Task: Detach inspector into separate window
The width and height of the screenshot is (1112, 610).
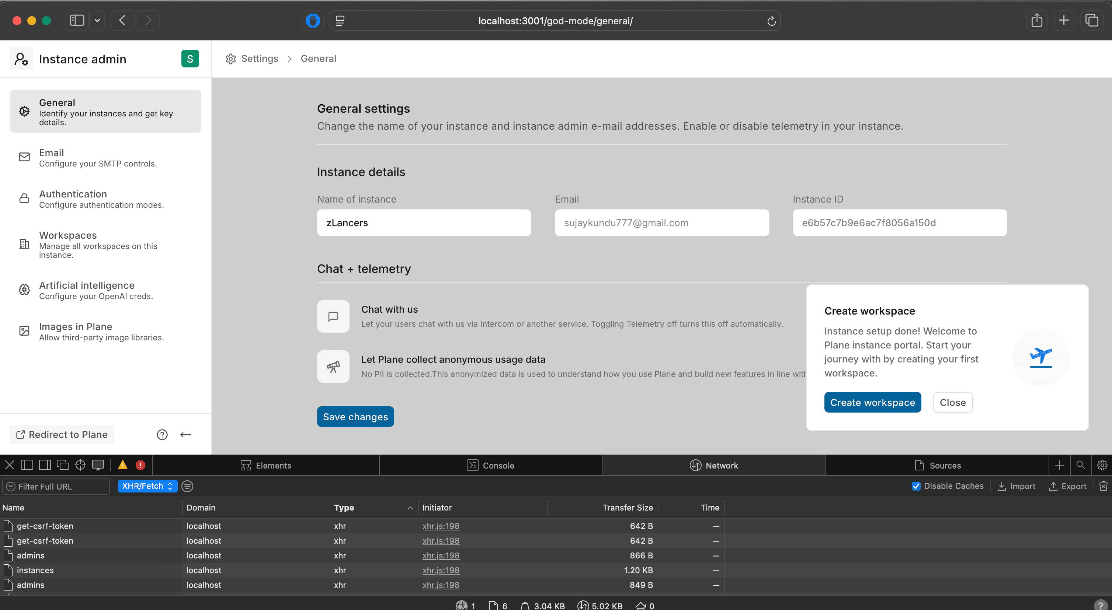Action: coord(63,465)
